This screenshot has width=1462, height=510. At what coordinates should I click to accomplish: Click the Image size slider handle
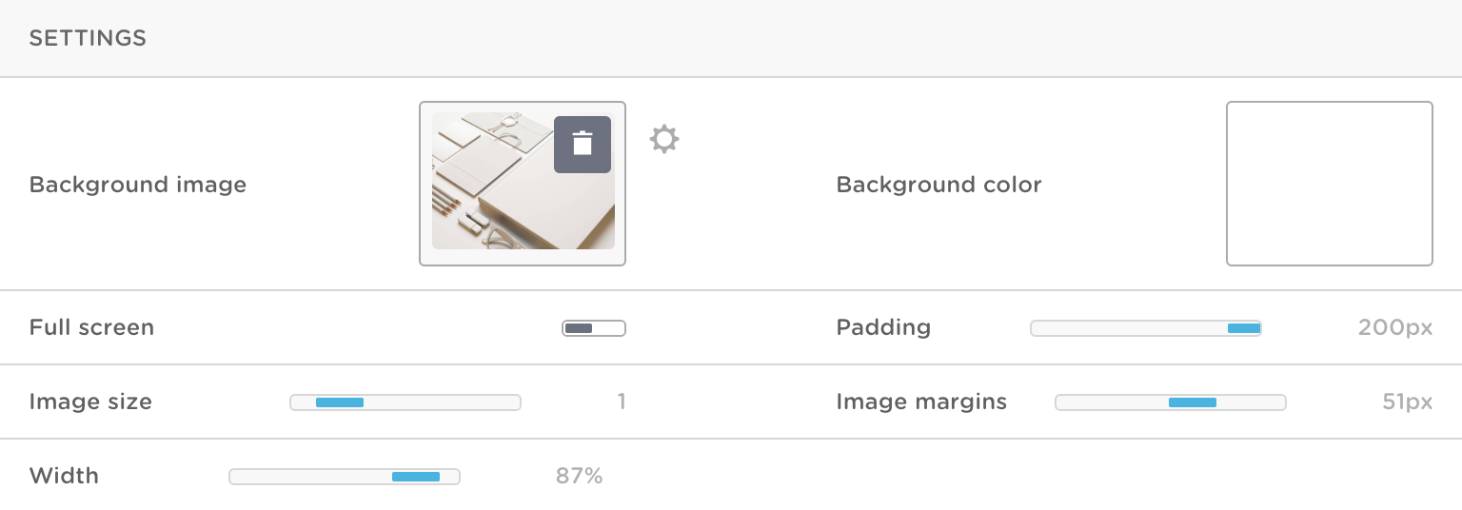coord(340,402)
